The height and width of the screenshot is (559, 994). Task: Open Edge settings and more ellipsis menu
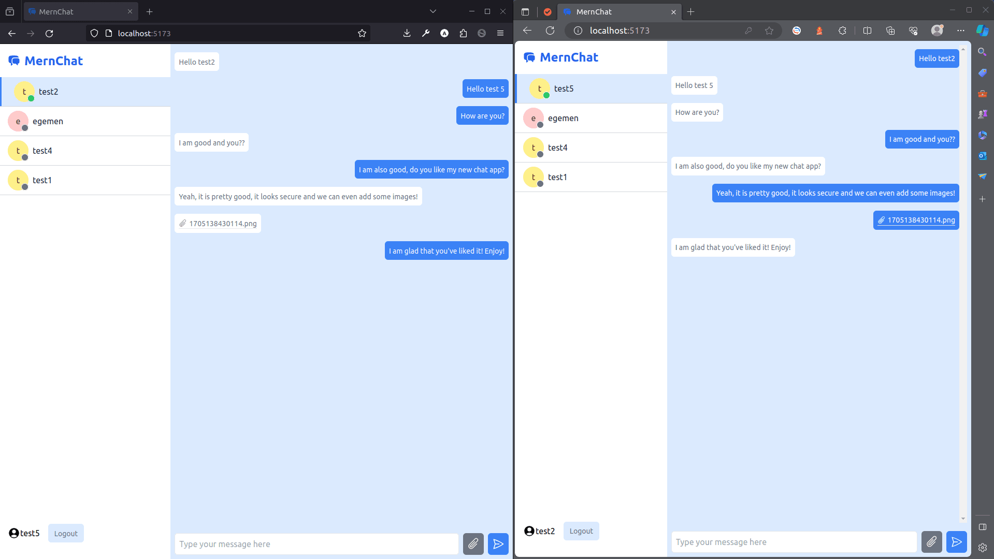click(x=960, y=31)
